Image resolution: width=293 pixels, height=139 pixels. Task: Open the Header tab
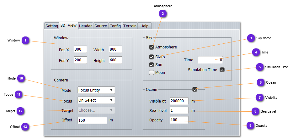coord(85,26)
